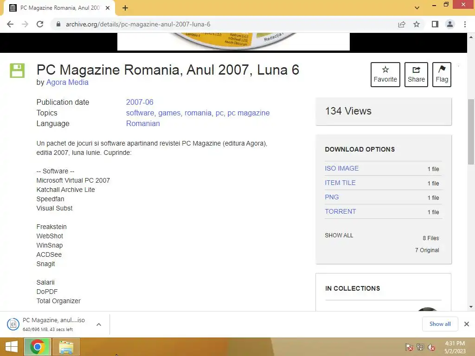Open the Windows Start button

[x=12, y=347]
